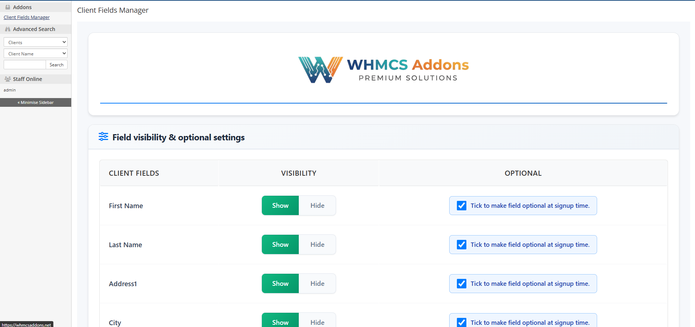Select Hide for City visibility
This screenshot has height=327, width=695.
pos(317,320)
